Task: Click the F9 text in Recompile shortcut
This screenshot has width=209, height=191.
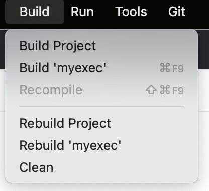Action: coord(178,91)
